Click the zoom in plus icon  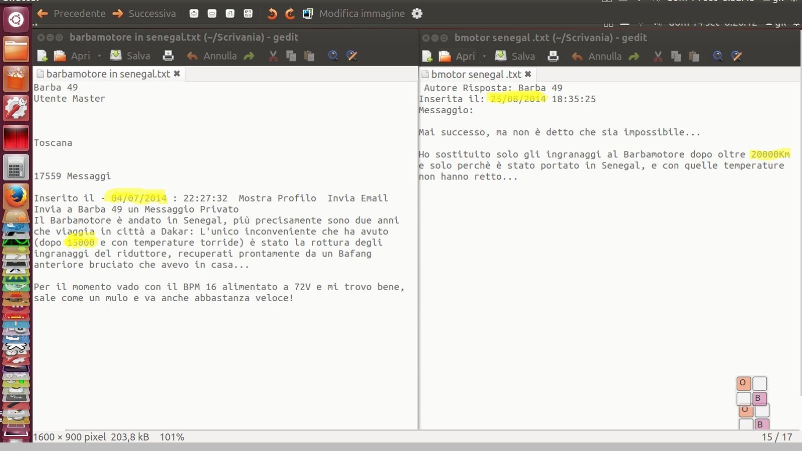(x=194, y=14)
